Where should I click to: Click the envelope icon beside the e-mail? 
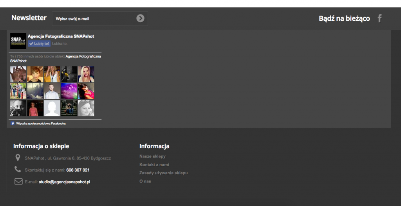pos(18,181)
